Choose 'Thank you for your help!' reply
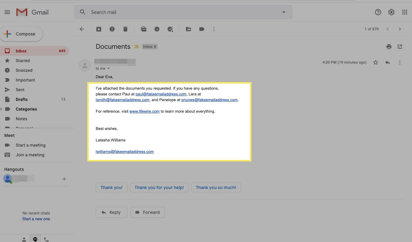This screenshot has width=412, height=242. [x=159, y=187]
